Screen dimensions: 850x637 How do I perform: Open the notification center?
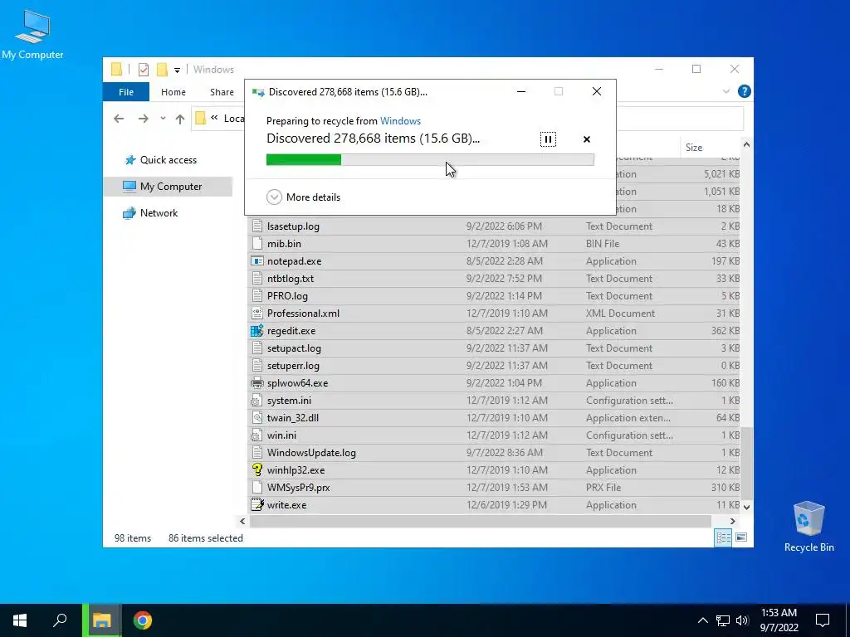coord(823,620)
